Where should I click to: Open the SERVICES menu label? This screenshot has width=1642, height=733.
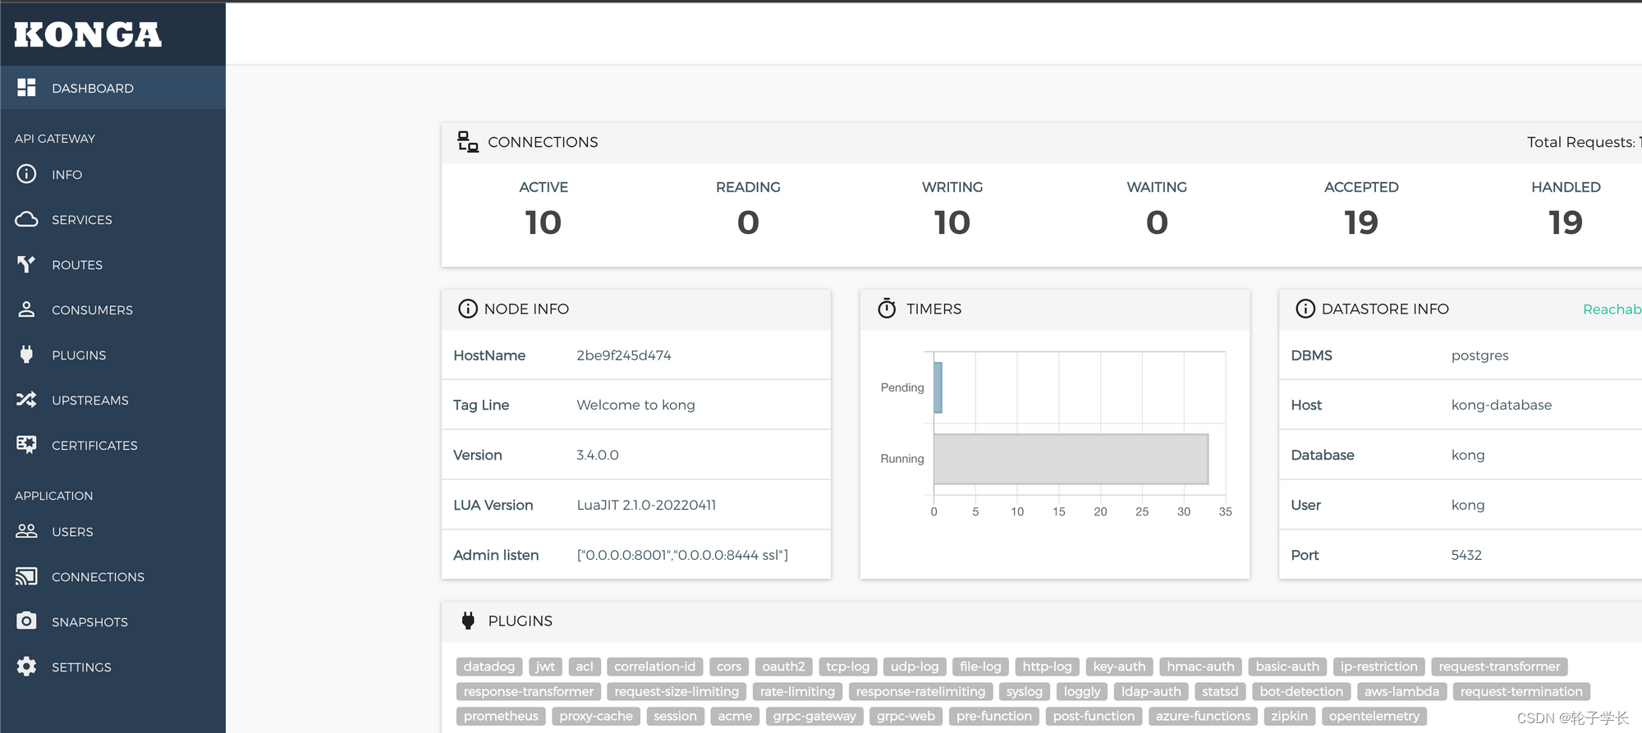coord(82,220)
